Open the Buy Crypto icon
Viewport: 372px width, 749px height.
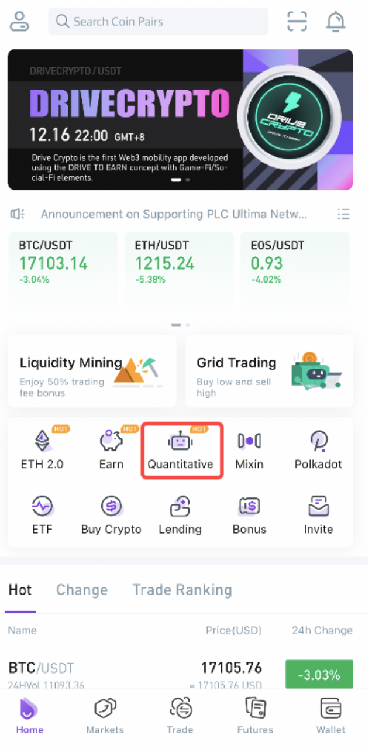coord(111,507)
